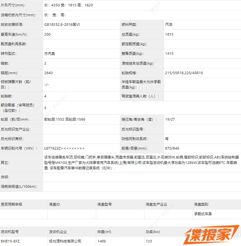Select the displacement value 1499
Screen dimensions: 241x246
[x=102, y=241]
